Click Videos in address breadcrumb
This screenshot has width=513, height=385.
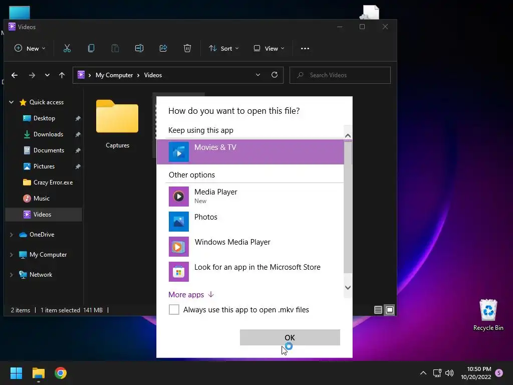coord(153,75)
